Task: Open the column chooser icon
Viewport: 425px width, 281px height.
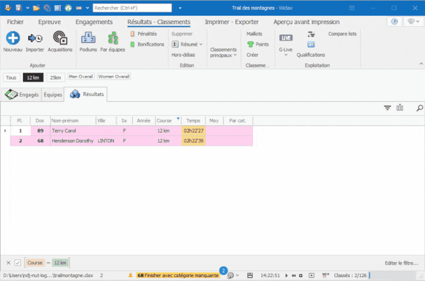Action: coord(399,108)
